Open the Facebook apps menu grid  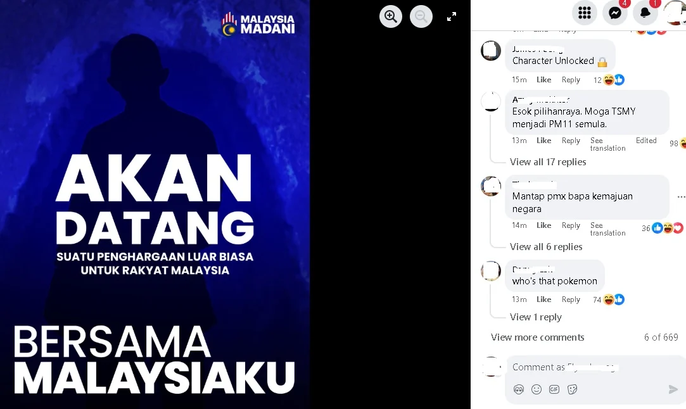coord(585,13)
